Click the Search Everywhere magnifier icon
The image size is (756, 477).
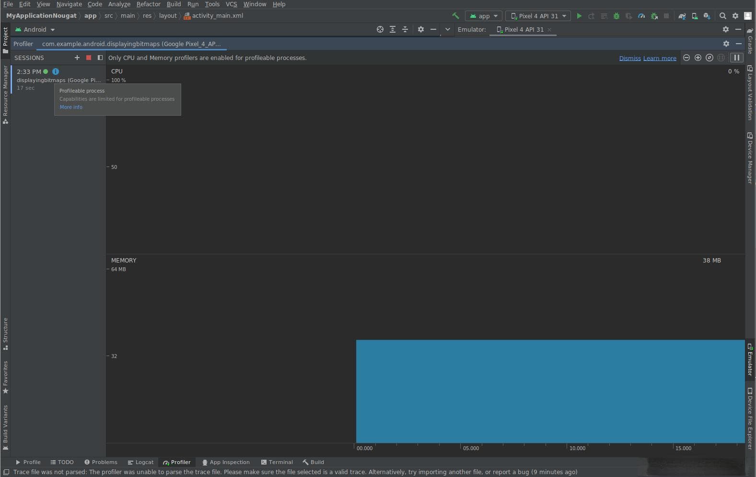pyautogui.click(x=723, y=16)
